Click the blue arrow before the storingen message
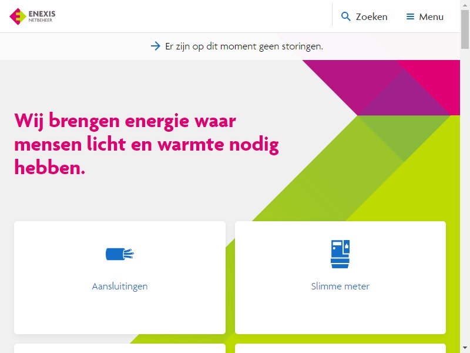Viewport: 470px width, 353px height. coord(155,46)
